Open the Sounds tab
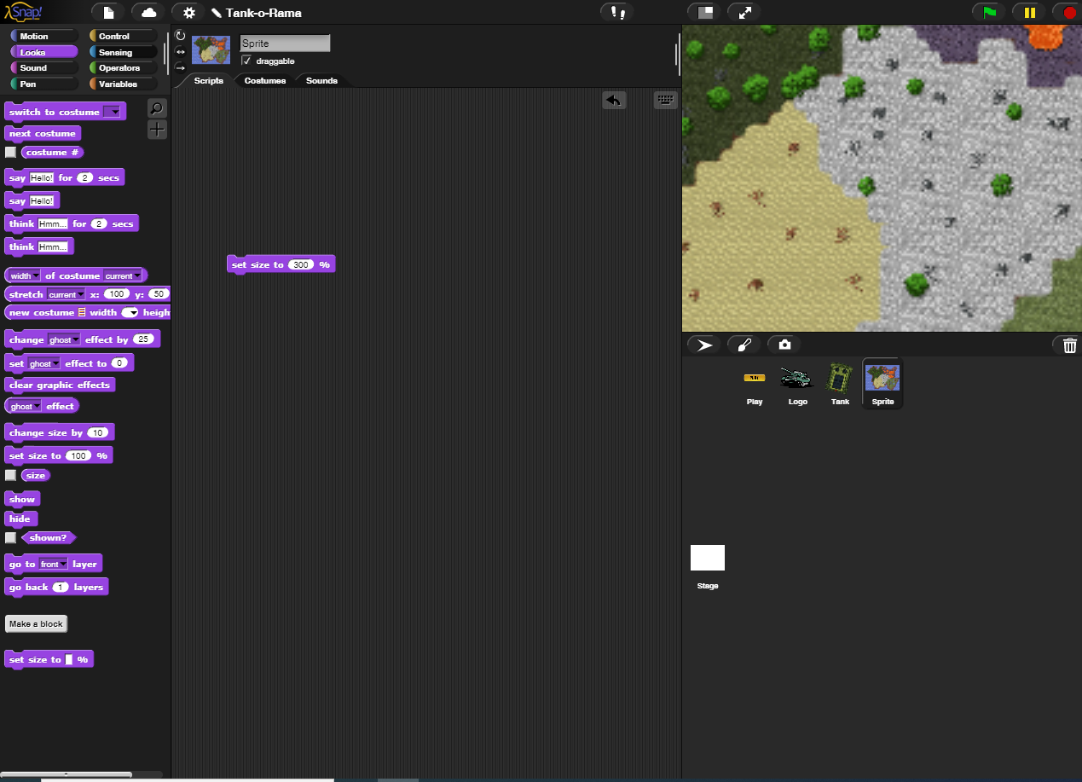The image size is (1082, 782). point(321,80)
